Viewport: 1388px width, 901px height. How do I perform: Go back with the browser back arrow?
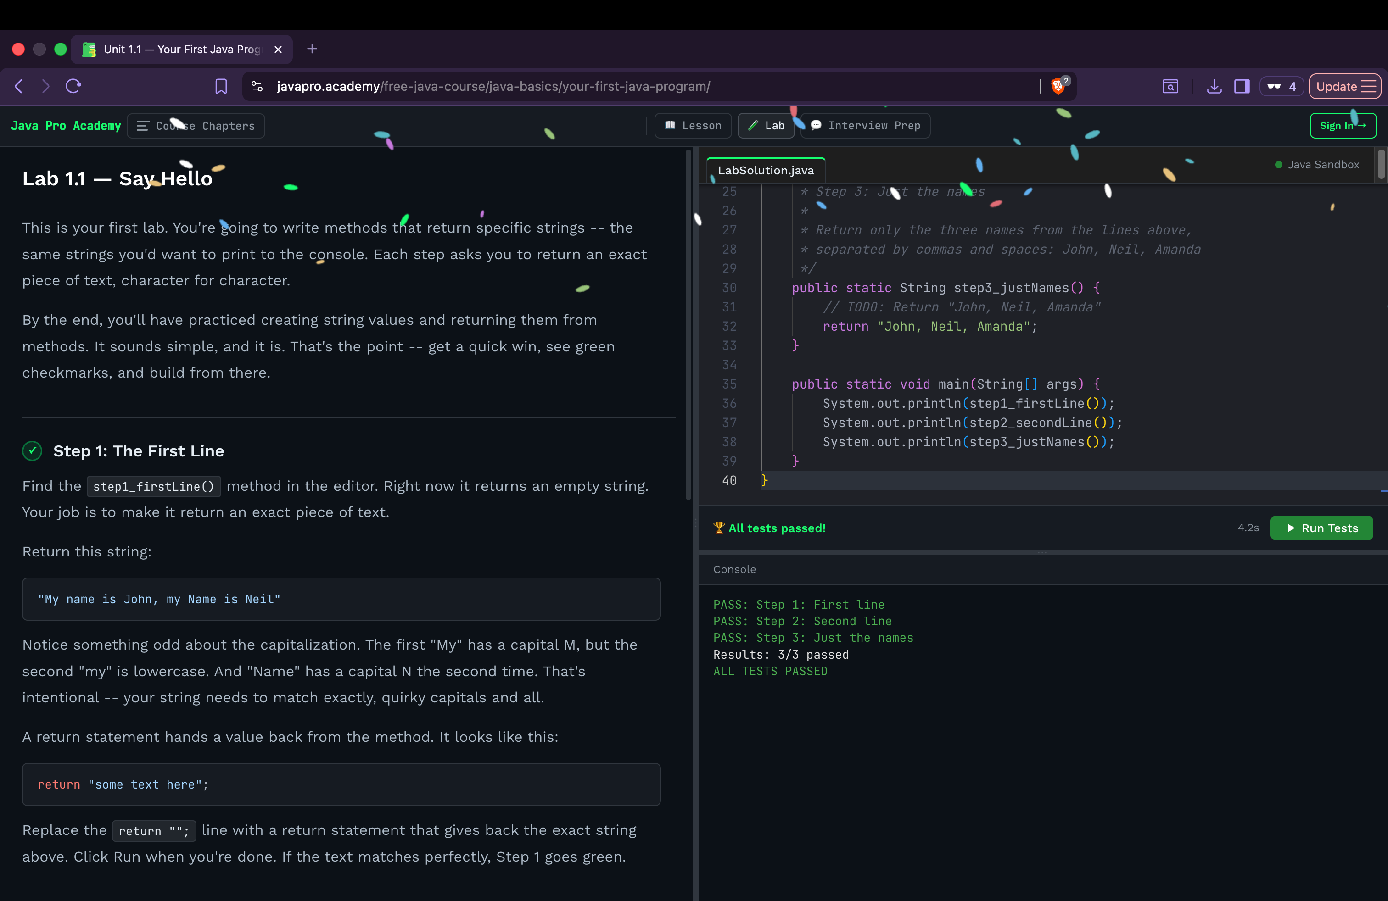[x=19, y=86]
